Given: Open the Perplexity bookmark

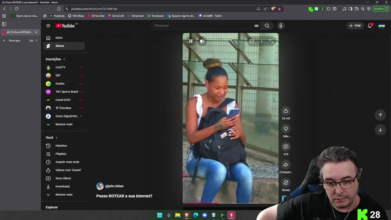Looking at the screenshot, I should pyautogui.click(x=57, y=16).
